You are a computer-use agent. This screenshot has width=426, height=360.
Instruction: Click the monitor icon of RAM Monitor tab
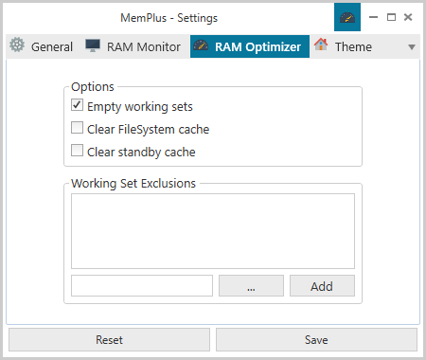coord(93,45)
